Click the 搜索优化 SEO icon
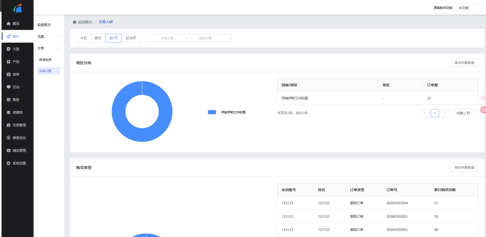Screen dimensions: 486x237 (8, 138)
